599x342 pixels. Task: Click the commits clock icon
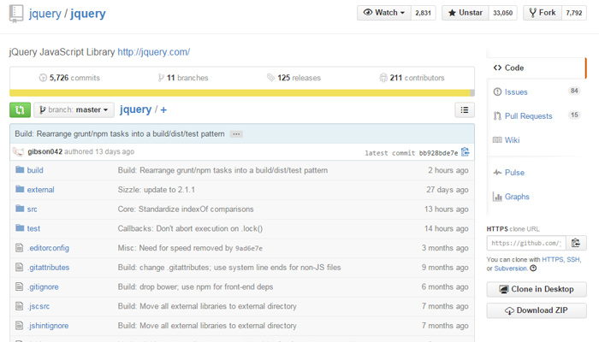(43, 78)
